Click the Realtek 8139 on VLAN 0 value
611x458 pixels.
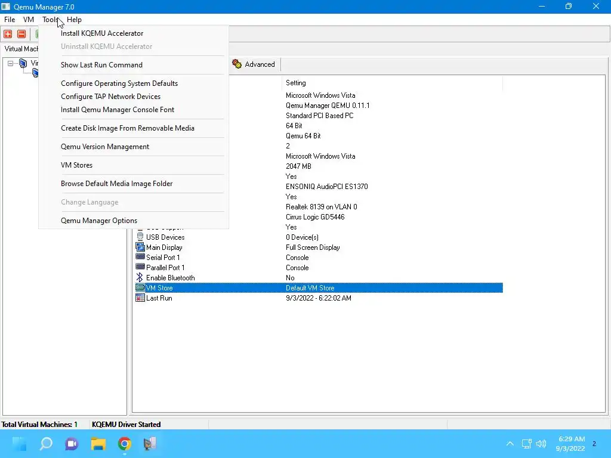click(x=321, y=207)
